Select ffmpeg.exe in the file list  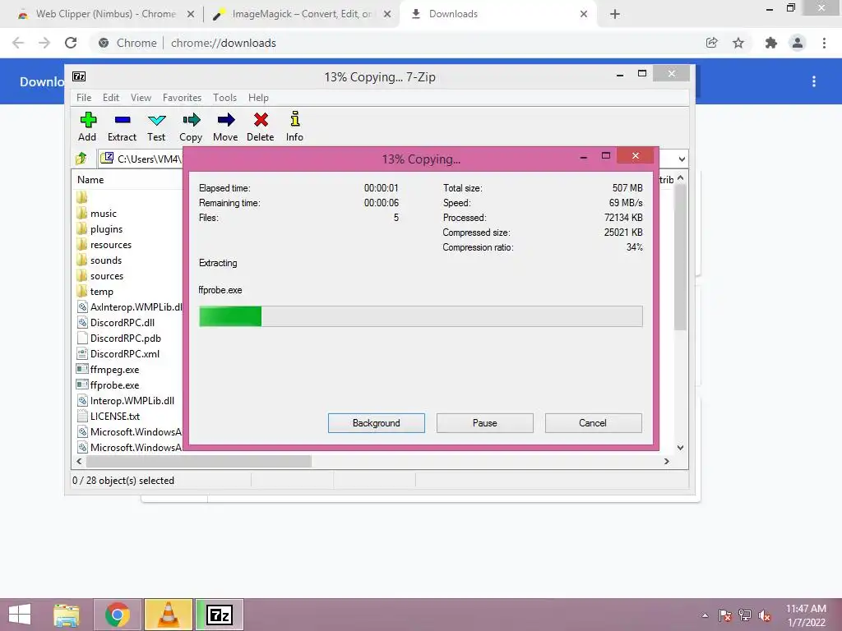click(114, 369)
